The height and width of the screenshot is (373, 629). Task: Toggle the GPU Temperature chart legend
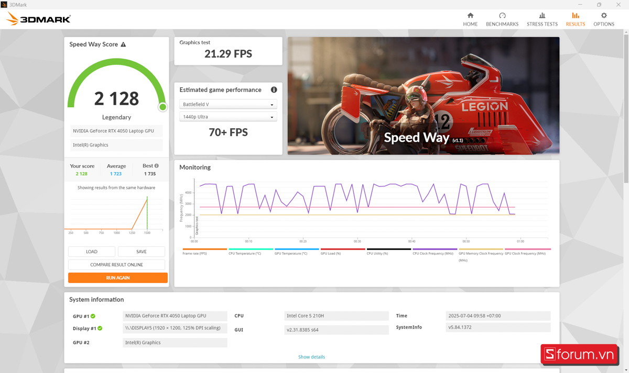pos(297,252)
